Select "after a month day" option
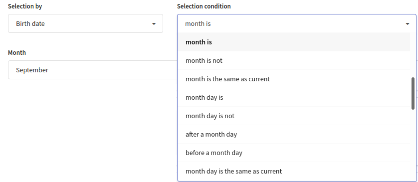This screenshot has width=418, height=182. (294, 134)
